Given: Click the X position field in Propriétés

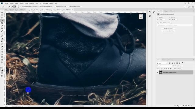Looking at the screenshot, I should point(162,19).
